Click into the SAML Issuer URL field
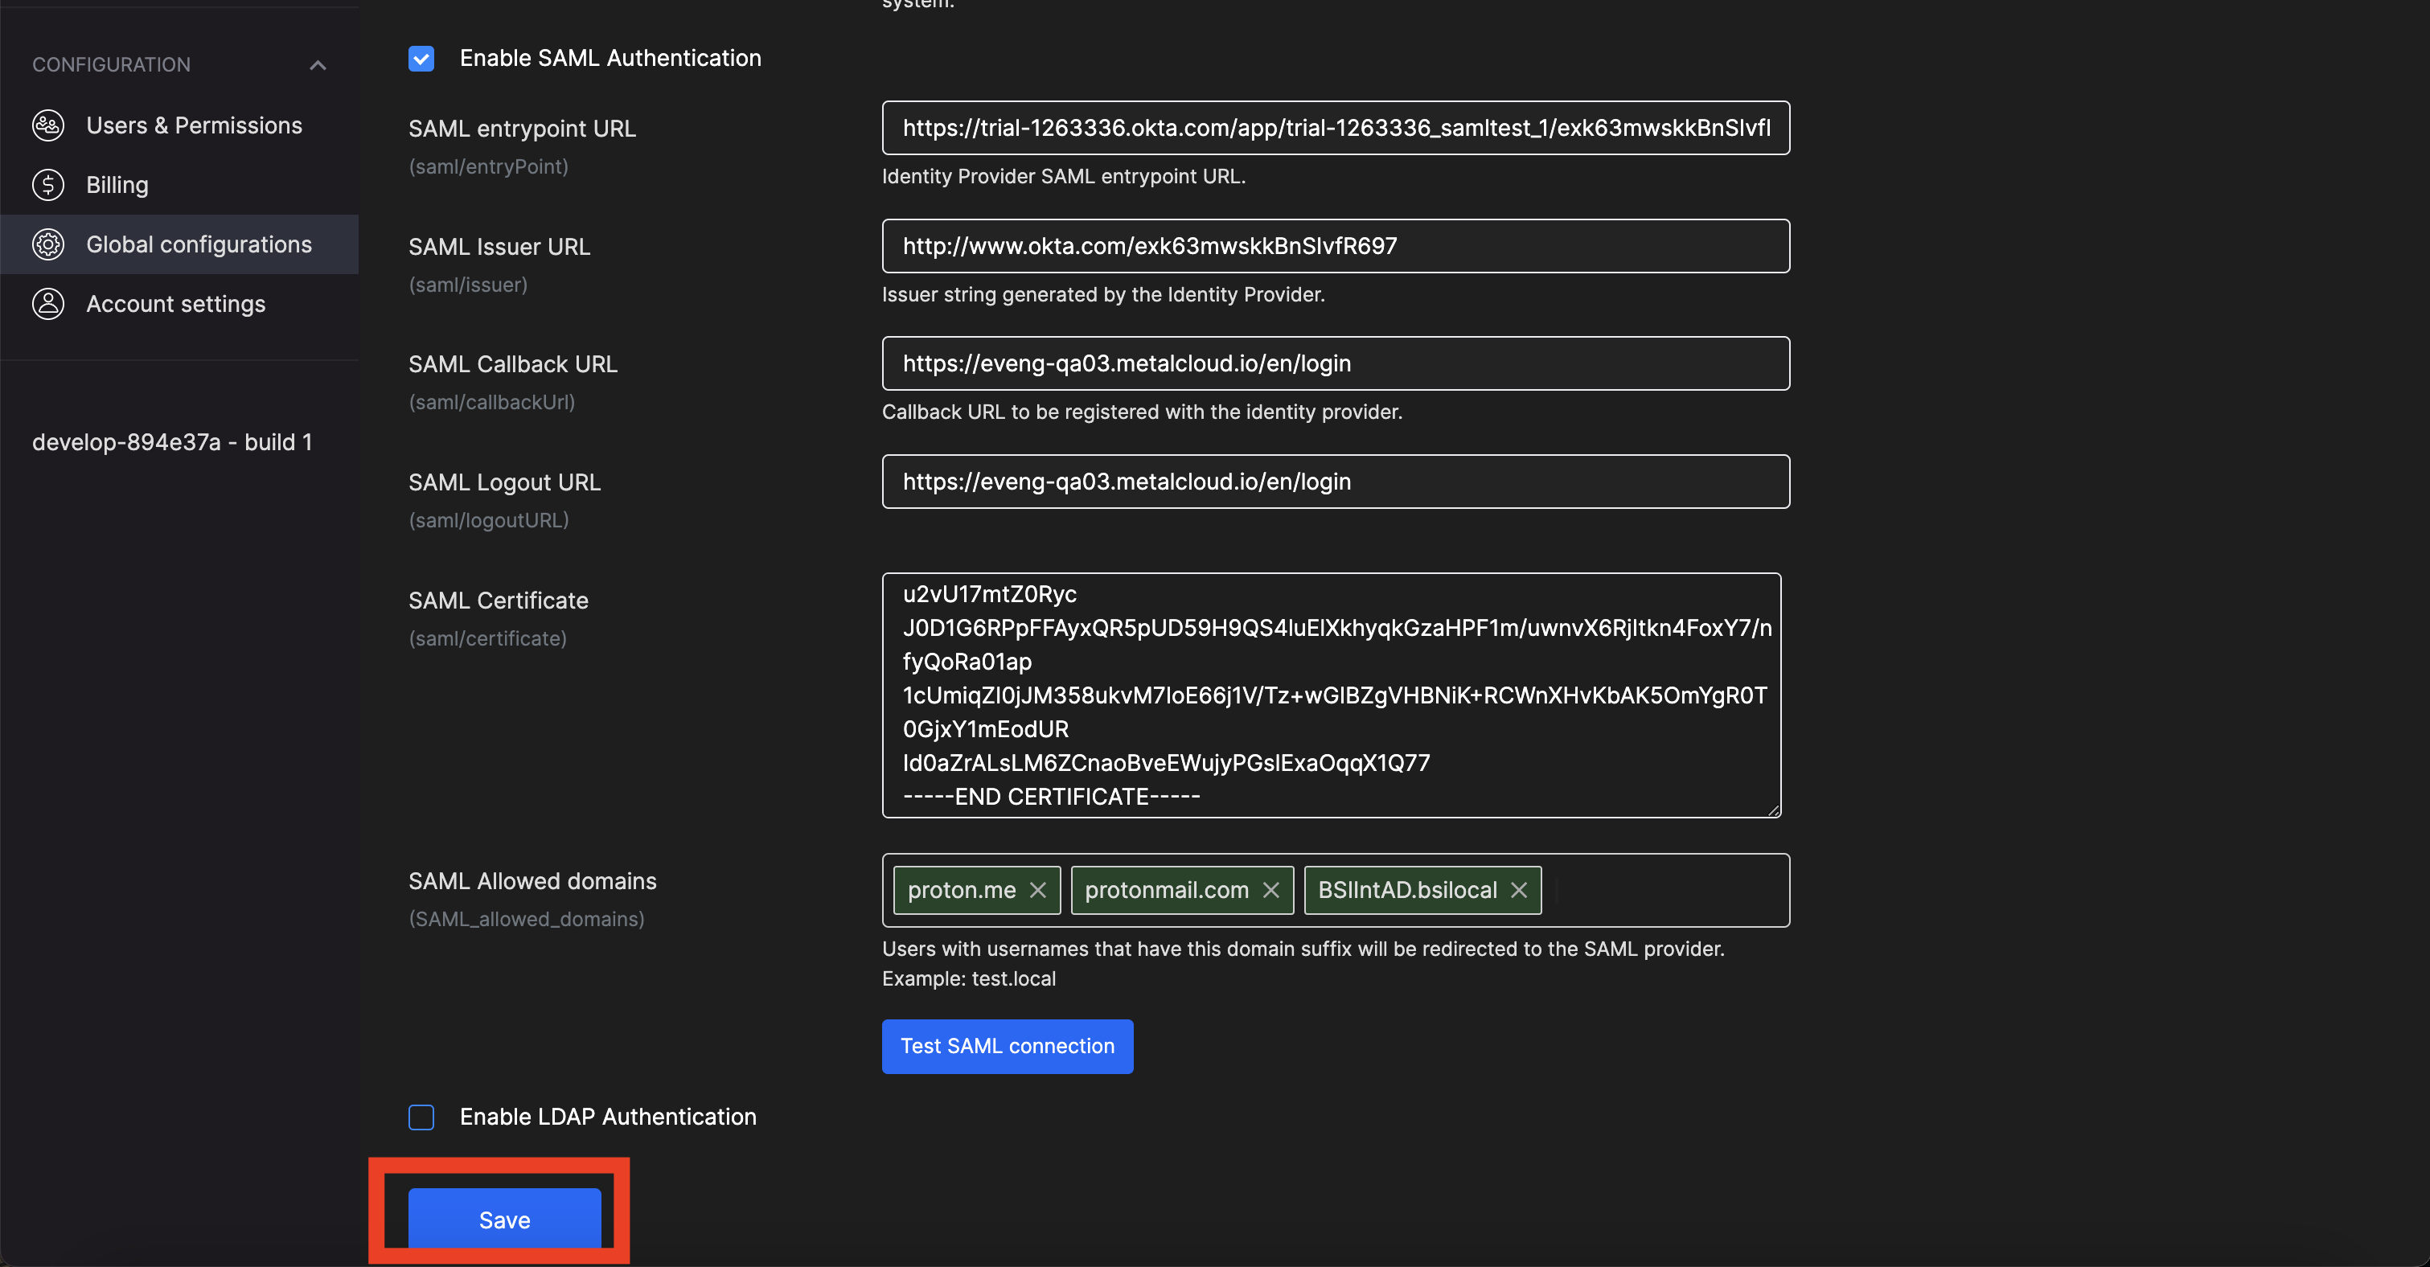 point(1335,246)
